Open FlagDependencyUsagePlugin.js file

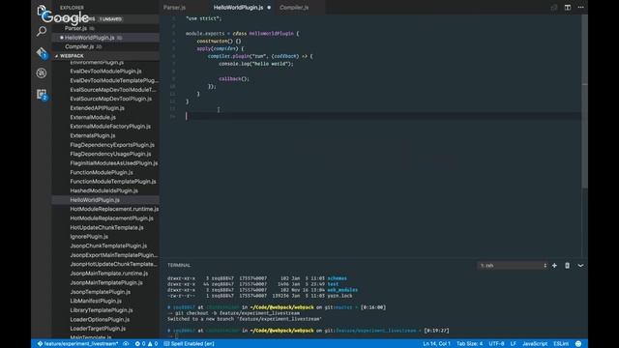(110, 154)
